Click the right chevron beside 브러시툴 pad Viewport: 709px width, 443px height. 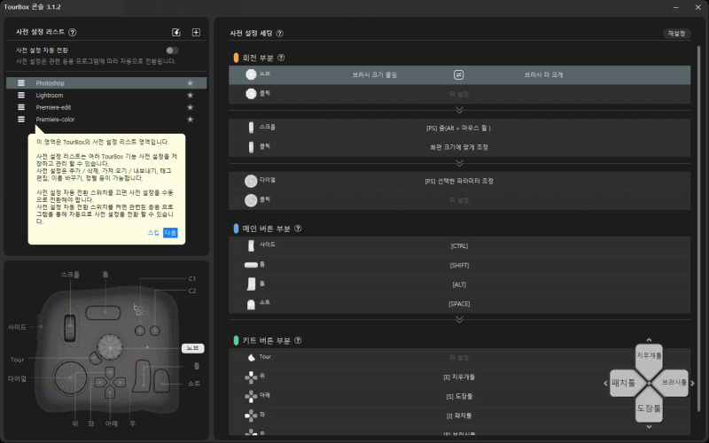pyautogui.click(x=692, y=384)
